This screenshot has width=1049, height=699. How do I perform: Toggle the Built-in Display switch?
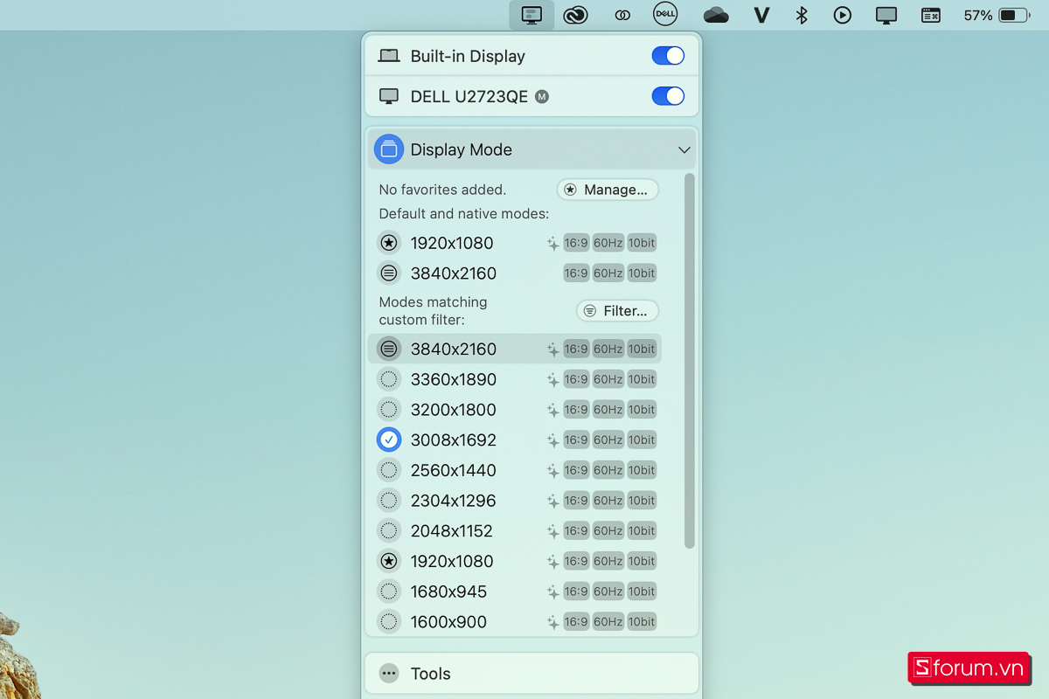click(x=668, y=56)
